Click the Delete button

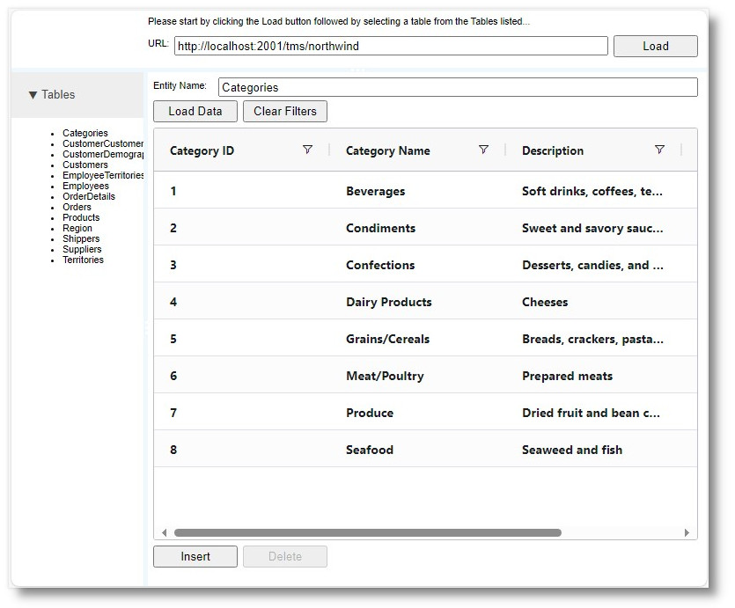pos(284,556)
